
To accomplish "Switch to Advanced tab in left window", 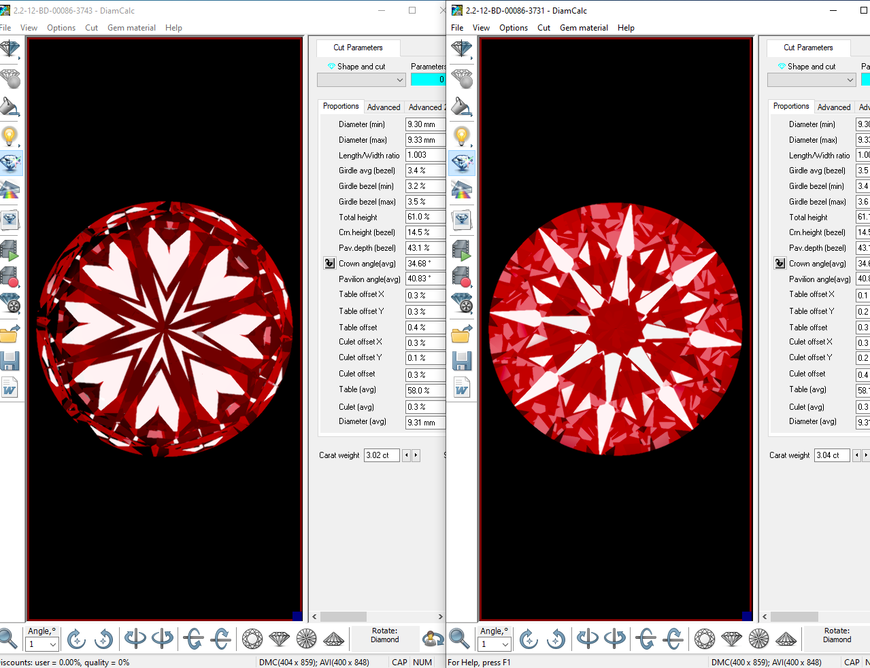I will coord(384,107).
